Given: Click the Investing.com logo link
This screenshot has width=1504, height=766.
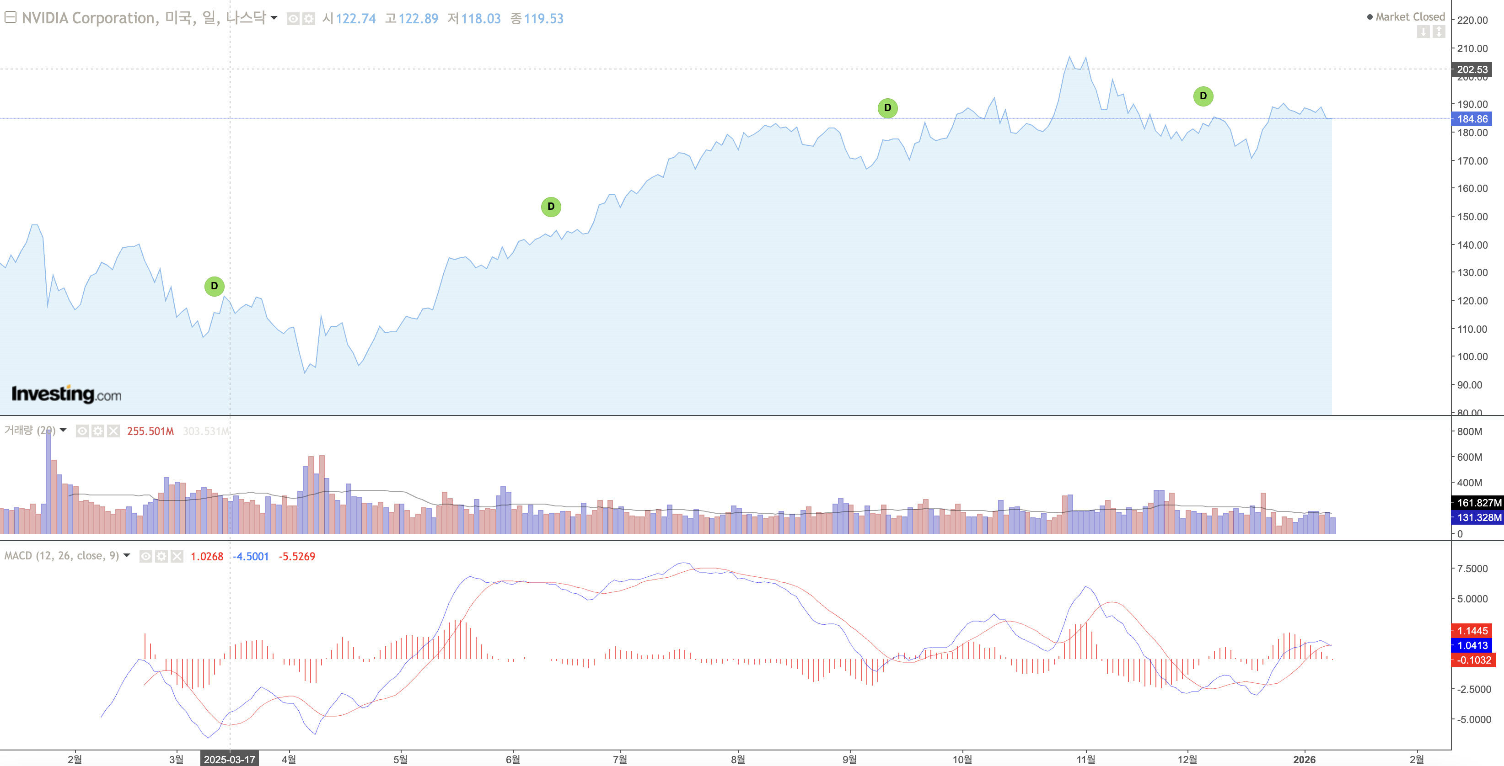Looking at the screenshot, I should pos(67,394).
